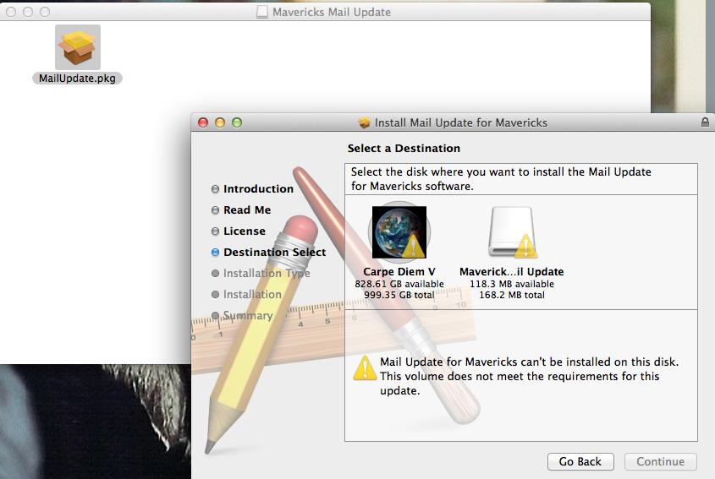
Task: Click the Read Me step
Action: point(241,210)
